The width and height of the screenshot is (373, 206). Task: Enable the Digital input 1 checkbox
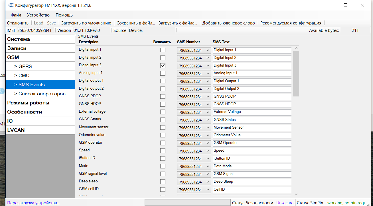[163, 50]
